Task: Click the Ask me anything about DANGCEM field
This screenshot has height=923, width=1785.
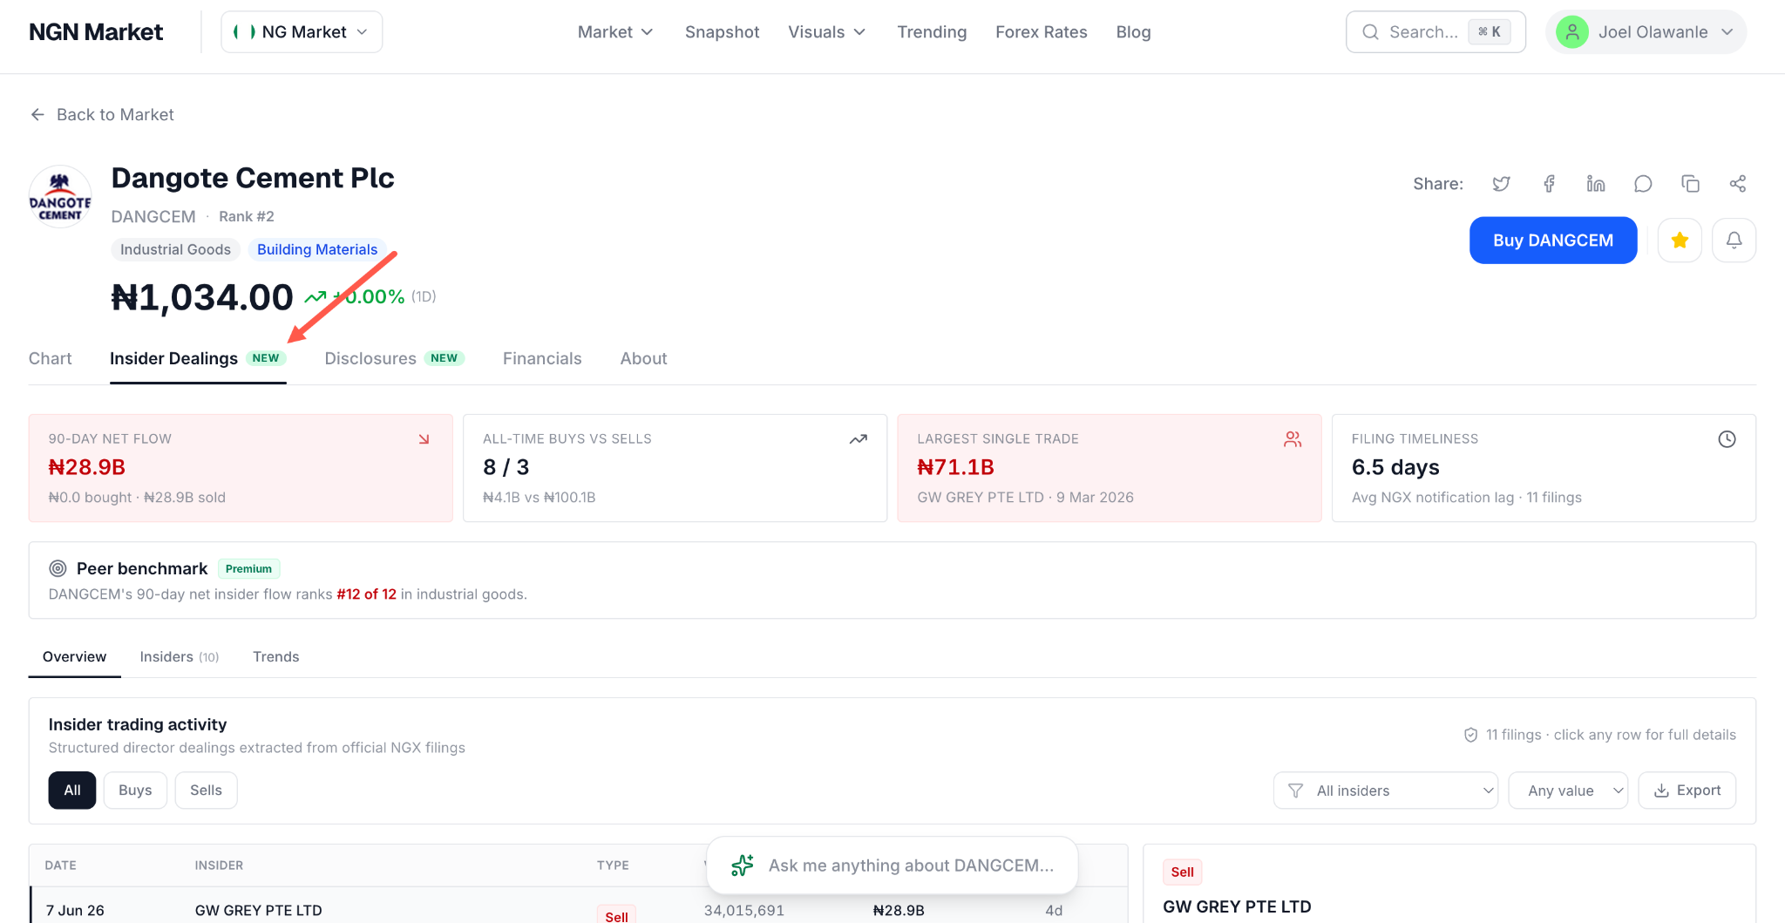Action: click(x=892, y=865)
